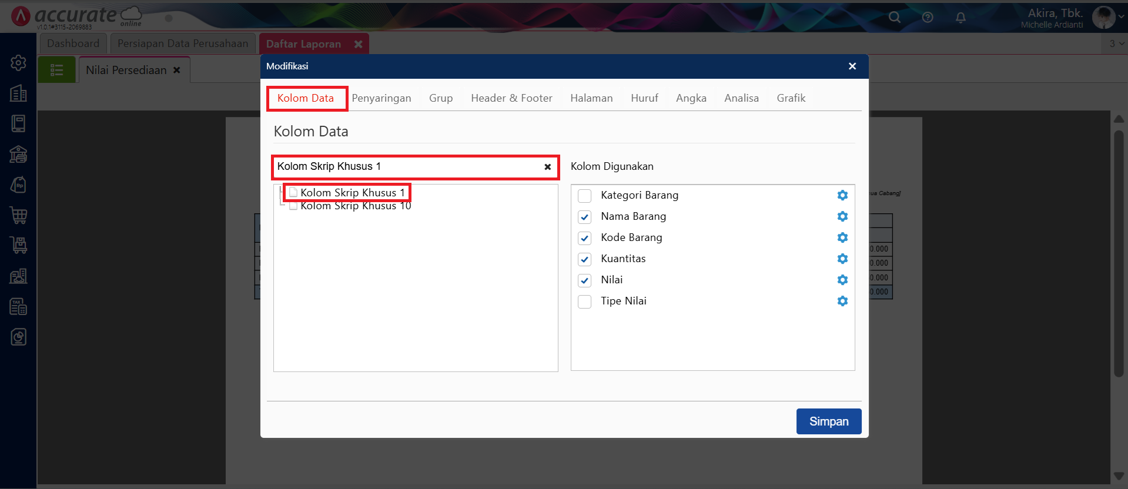Click the vertical scrollbar of the report
Image resolution: width=1128 pixels, height=489 pixels.
point(1119,253)
